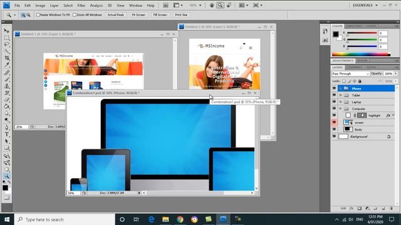Toggle Quick Mask mode icon
Viewport: 401px width, 225px height.
coord(7,197)
